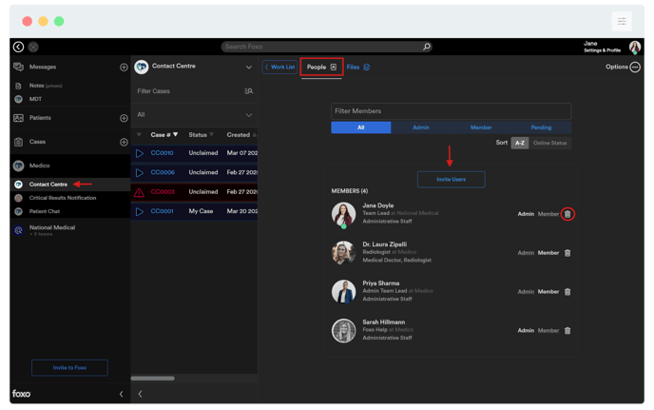
Task: Select the All members filter
Action: (x=361, y=127)
